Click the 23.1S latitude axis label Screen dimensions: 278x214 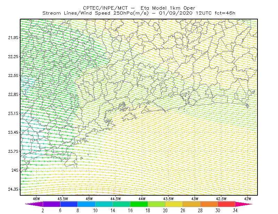[13, 114]
